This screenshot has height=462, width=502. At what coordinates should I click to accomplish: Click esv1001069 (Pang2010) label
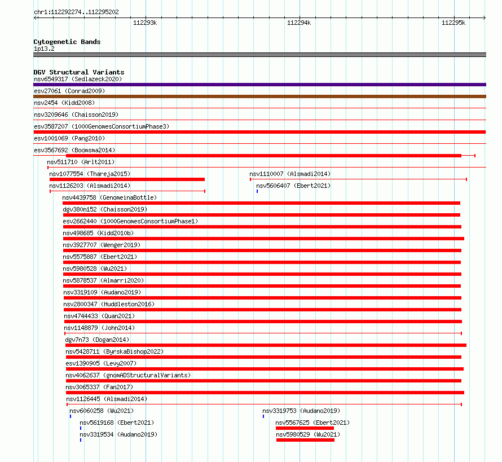[x=69, y=138]
